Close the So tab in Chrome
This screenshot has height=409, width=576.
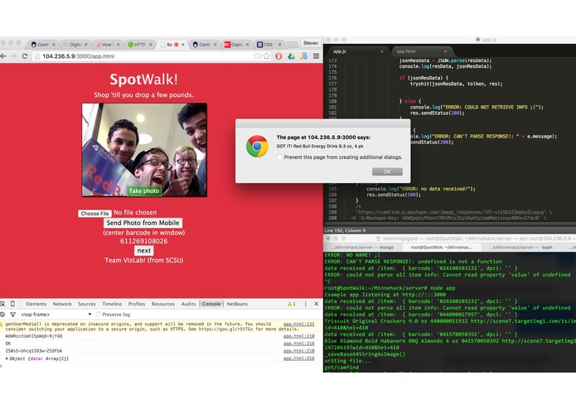point(182,45)
